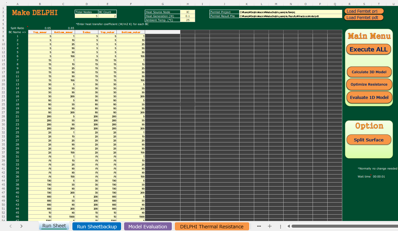Click the Ambient Temp. value cell

point(187,20)
